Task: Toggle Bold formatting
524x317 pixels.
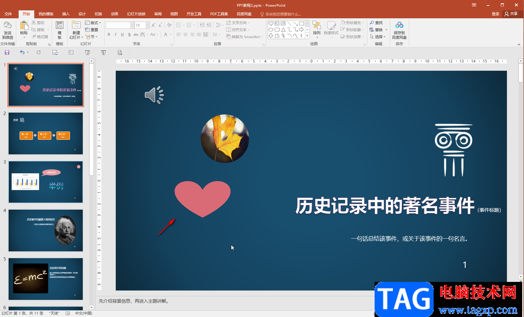Action: pos(109,34)
